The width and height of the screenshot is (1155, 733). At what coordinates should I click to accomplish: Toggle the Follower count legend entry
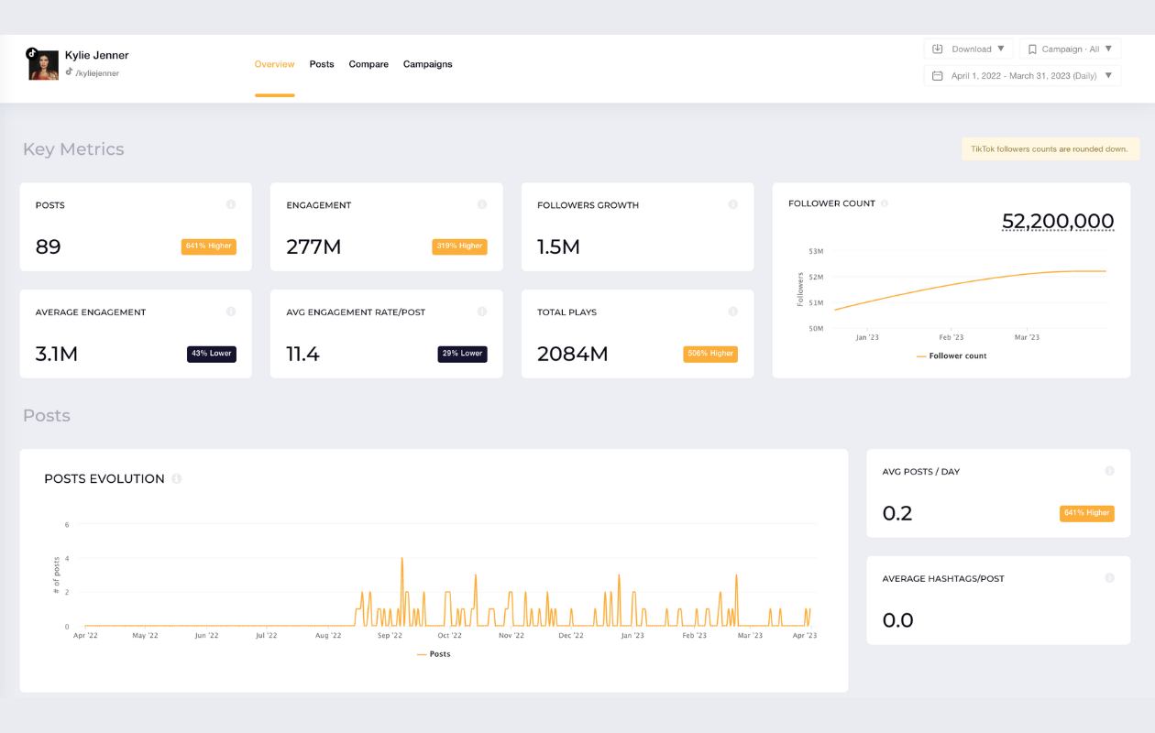[x=951, y=356]
